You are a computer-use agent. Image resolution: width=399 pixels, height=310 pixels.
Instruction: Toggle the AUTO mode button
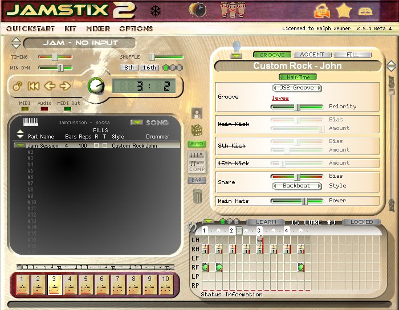pos(197,144)
